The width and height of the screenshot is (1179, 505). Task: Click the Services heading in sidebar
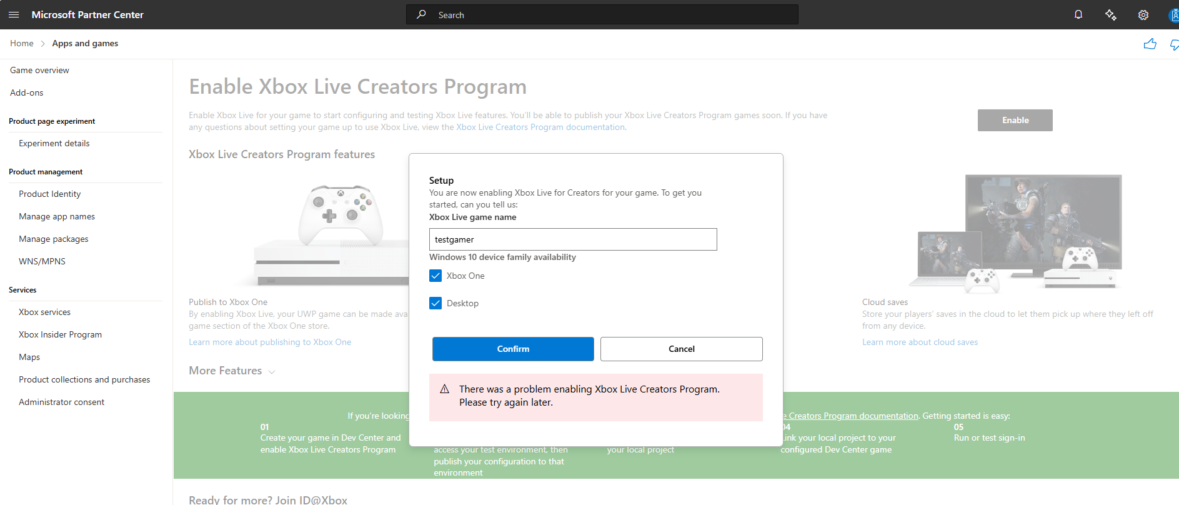coord(22,290)
